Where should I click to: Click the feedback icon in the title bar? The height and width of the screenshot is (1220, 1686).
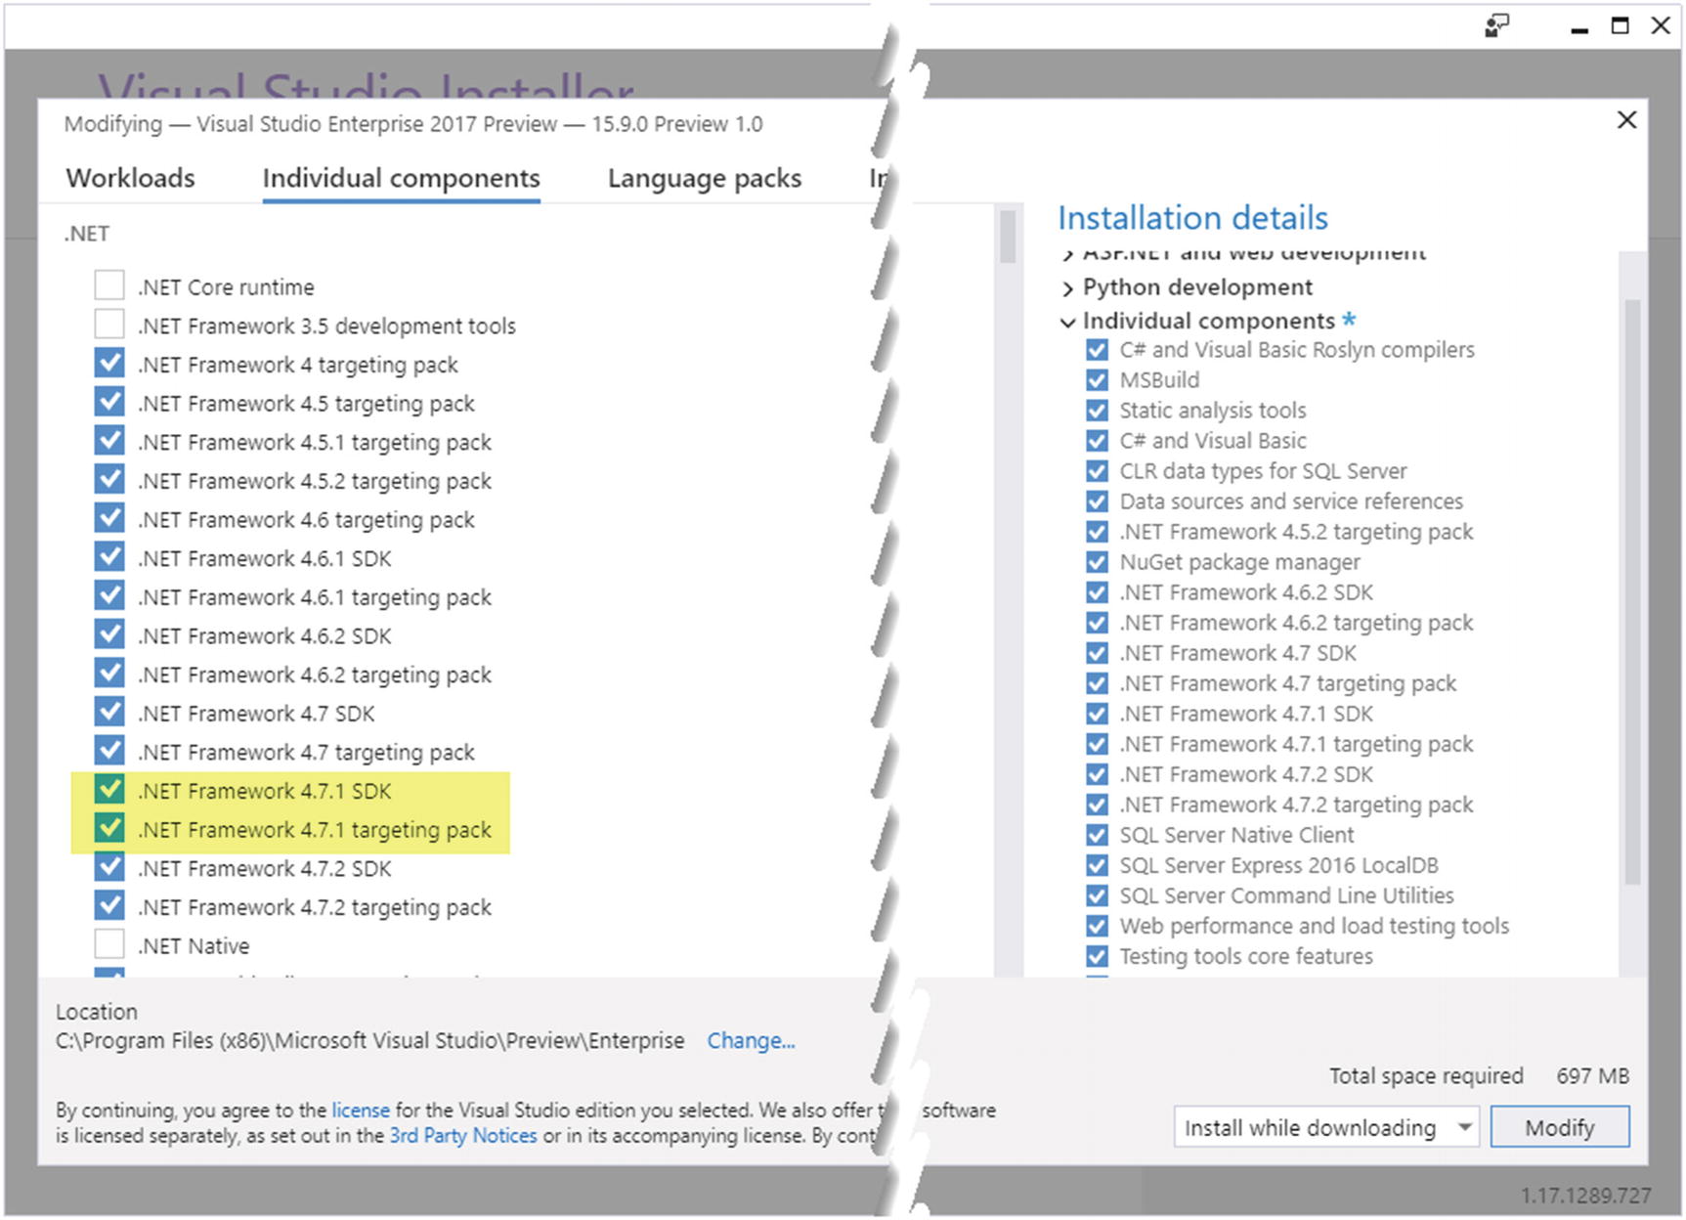tap(1496, 25)
